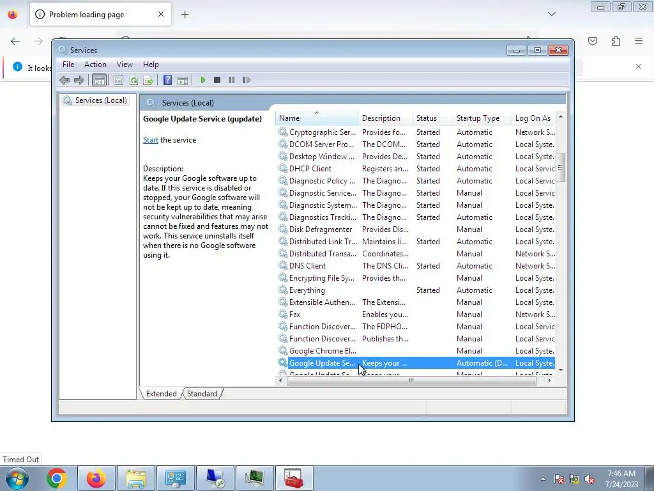Open the Help toolbar icon

coord(168,80)
